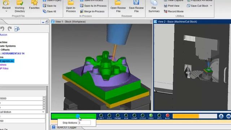Click Open Review File
Screen dimensions: 231x130
118,6
